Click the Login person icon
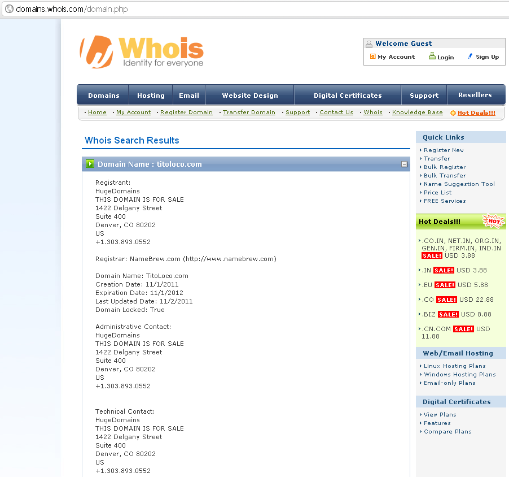This screenshot has height=477, width=509. pyautogui.click(x=432, y=56)
